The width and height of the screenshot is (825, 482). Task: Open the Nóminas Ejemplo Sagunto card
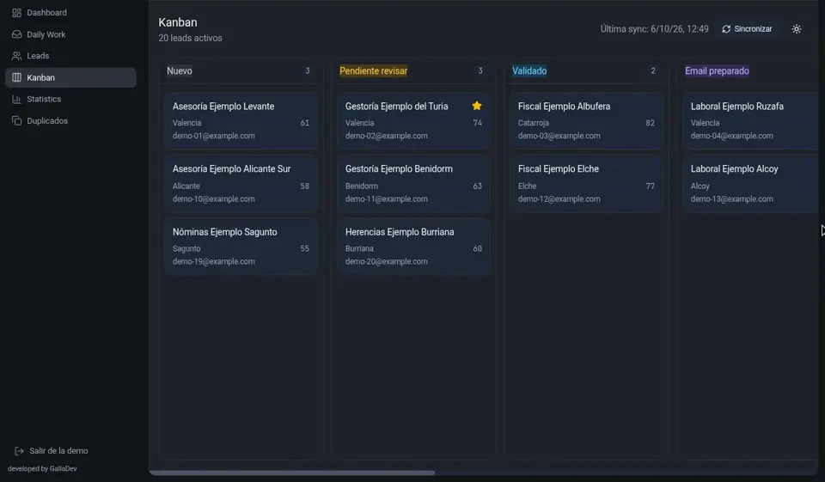(241, 247)
